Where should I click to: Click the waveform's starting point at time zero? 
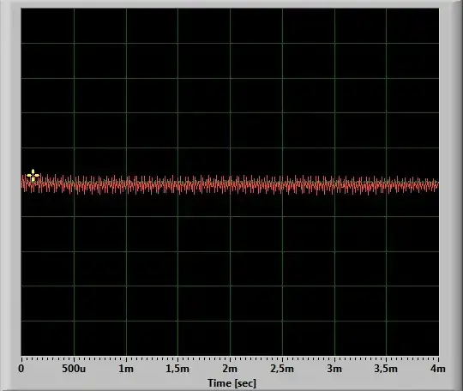coord(22,183)
